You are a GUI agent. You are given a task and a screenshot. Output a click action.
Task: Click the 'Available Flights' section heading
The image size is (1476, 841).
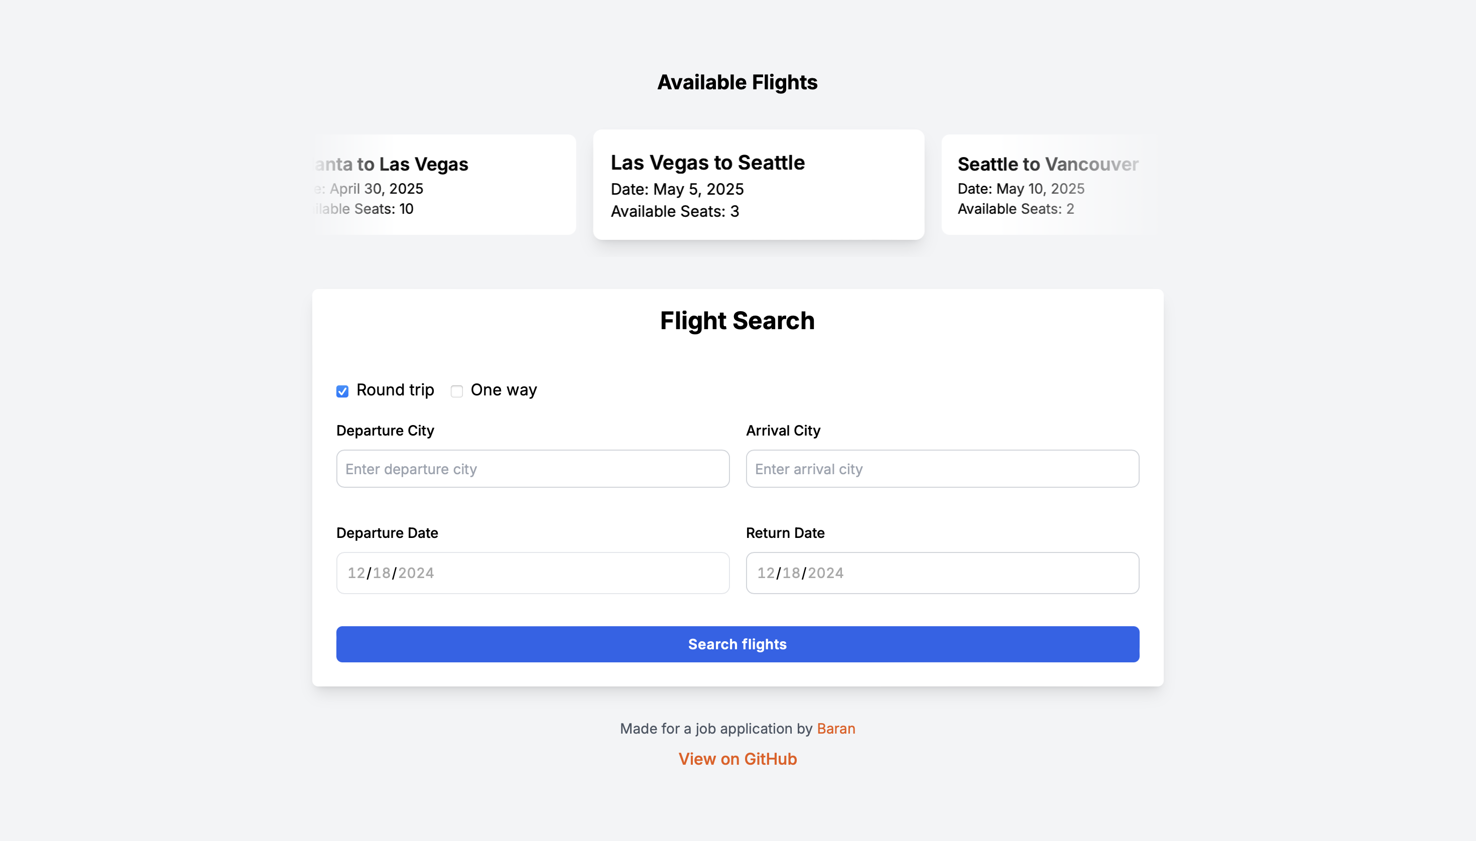tap(738, 82)
